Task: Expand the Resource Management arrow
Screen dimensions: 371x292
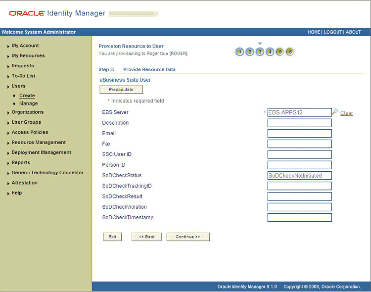Action: pos(8,143)
